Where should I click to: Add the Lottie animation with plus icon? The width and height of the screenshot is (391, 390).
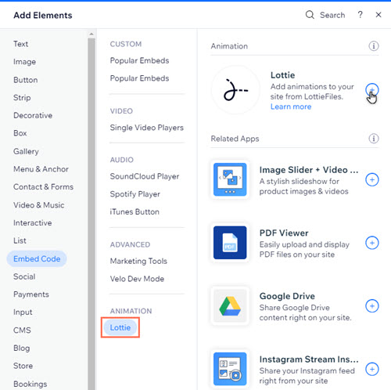tap(372, 90)
